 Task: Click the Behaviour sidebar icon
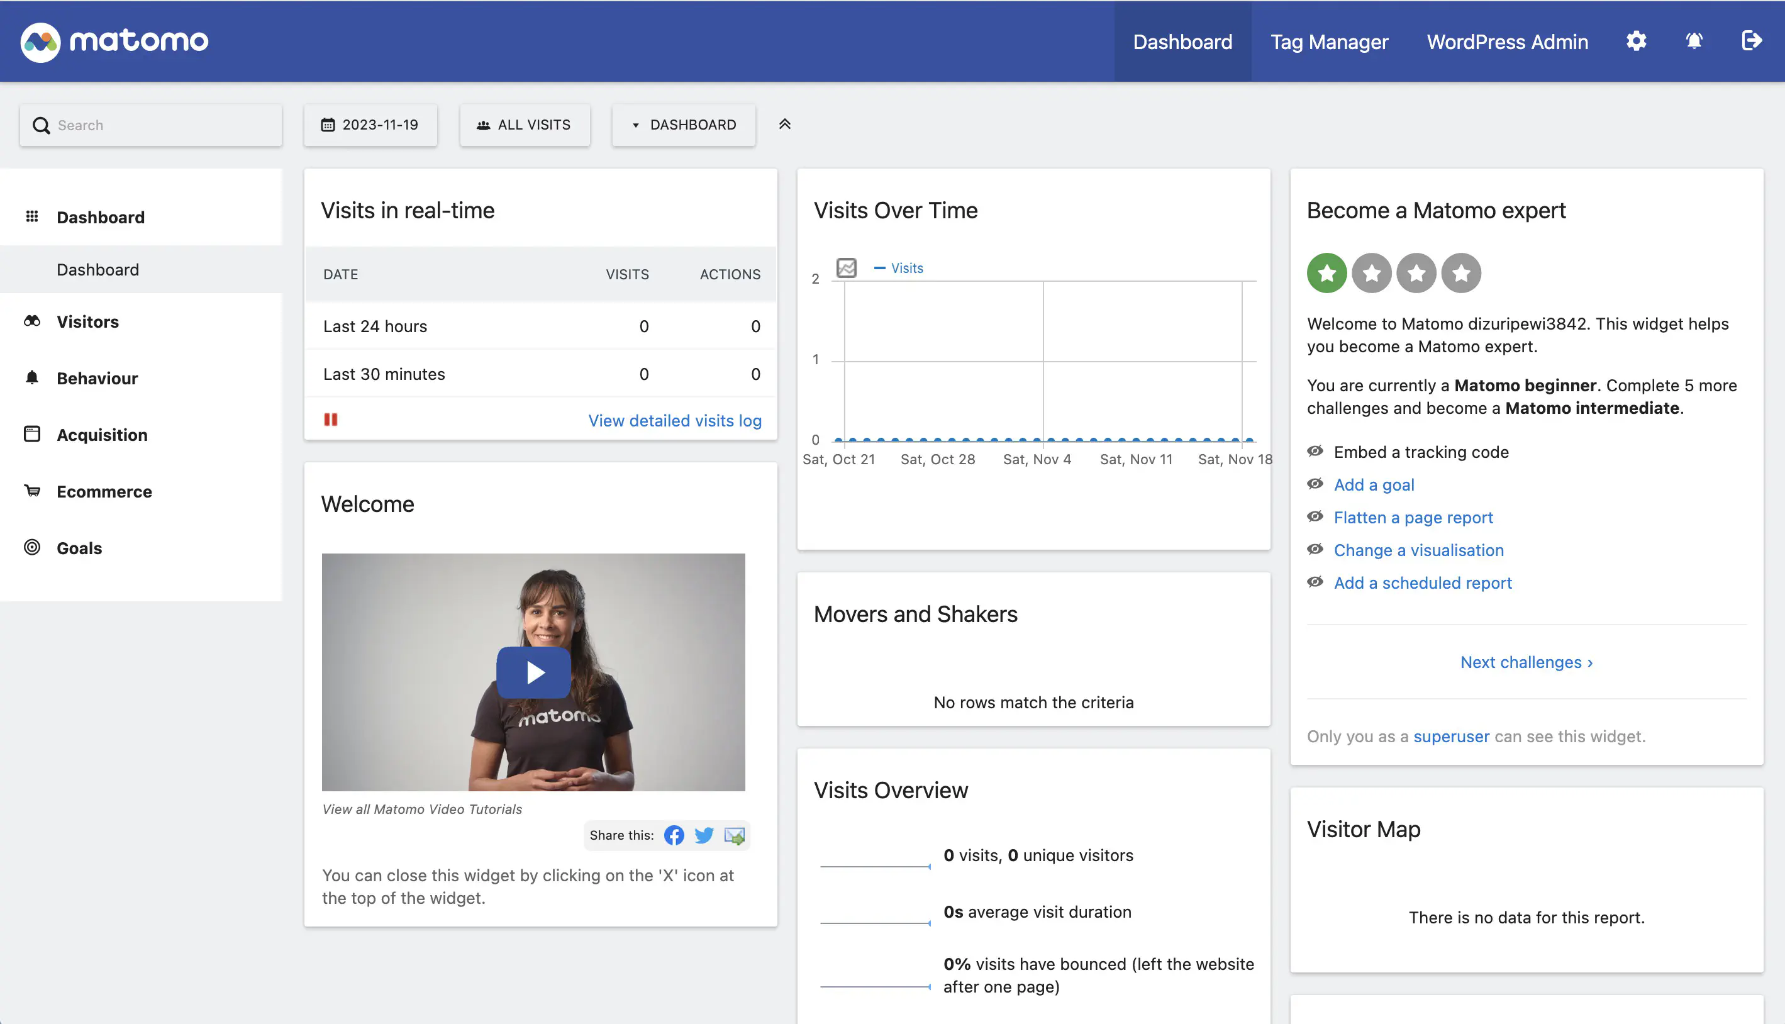(31, 378)
